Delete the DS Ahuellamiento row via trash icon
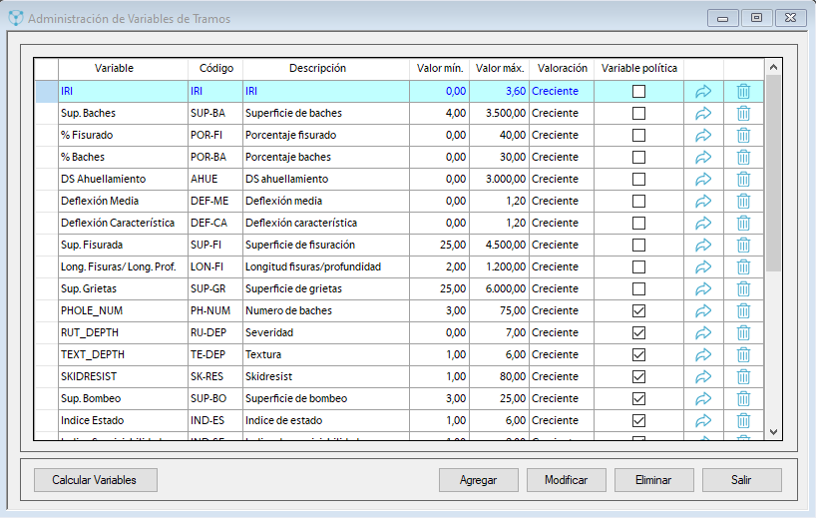Screen dimensions: 816x518 (x=743, y=179)
